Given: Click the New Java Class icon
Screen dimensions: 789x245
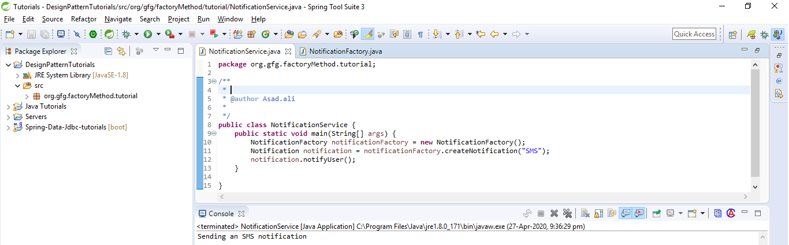Looking at the screenshot, I should click(266, 34).
